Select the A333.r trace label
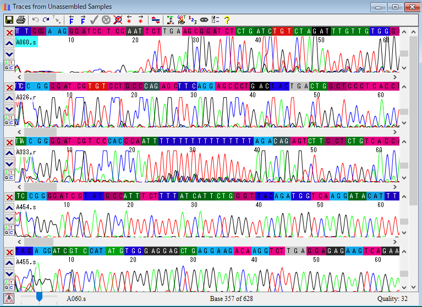422x307 pixels. (x=26, y=152)
